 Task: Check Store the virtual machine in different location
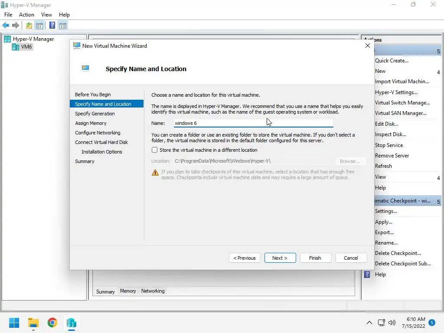155,150
